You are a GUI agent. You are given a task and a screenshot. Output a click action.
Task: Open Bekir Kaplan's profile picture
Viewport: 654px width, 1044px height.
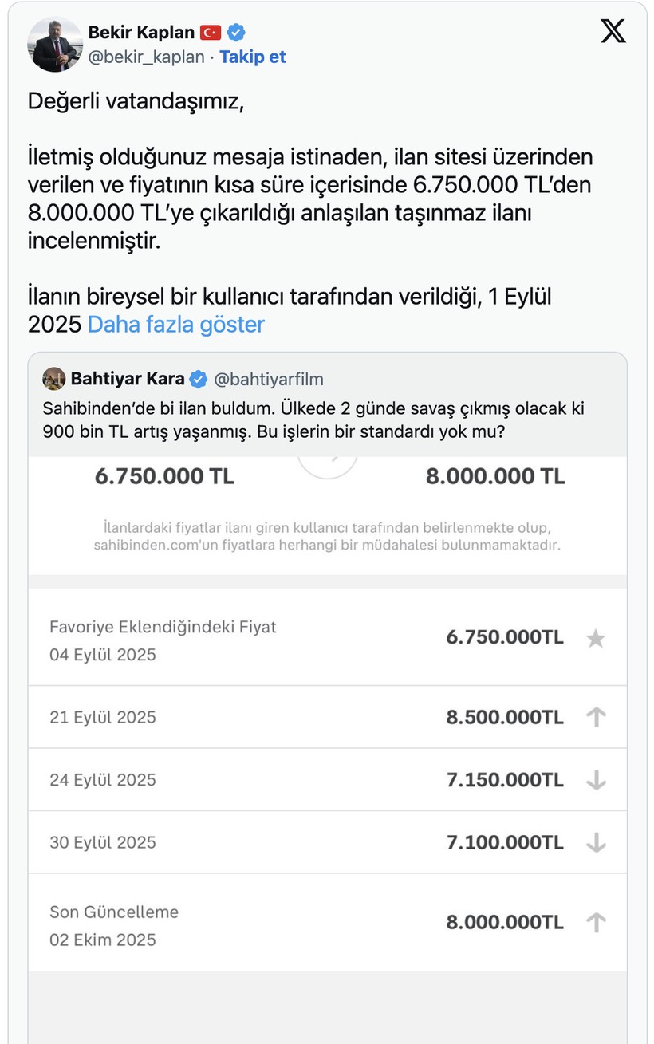pyautogui.click(x=55, y=44)
